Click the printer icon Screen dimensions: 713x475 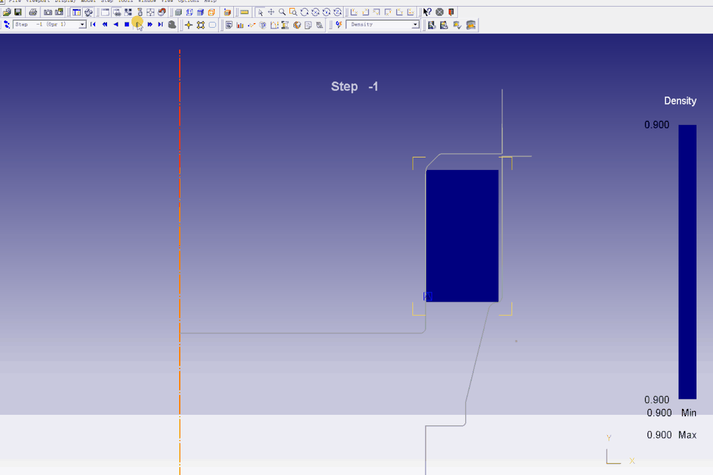33,13
